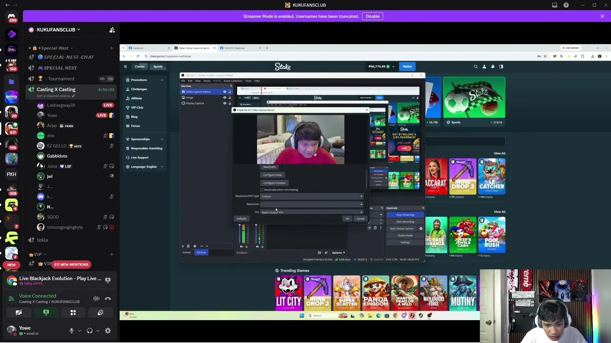Toggle lock on Video Capture Device source
Viewport: 611px width, 343px height.
point(230,92)
